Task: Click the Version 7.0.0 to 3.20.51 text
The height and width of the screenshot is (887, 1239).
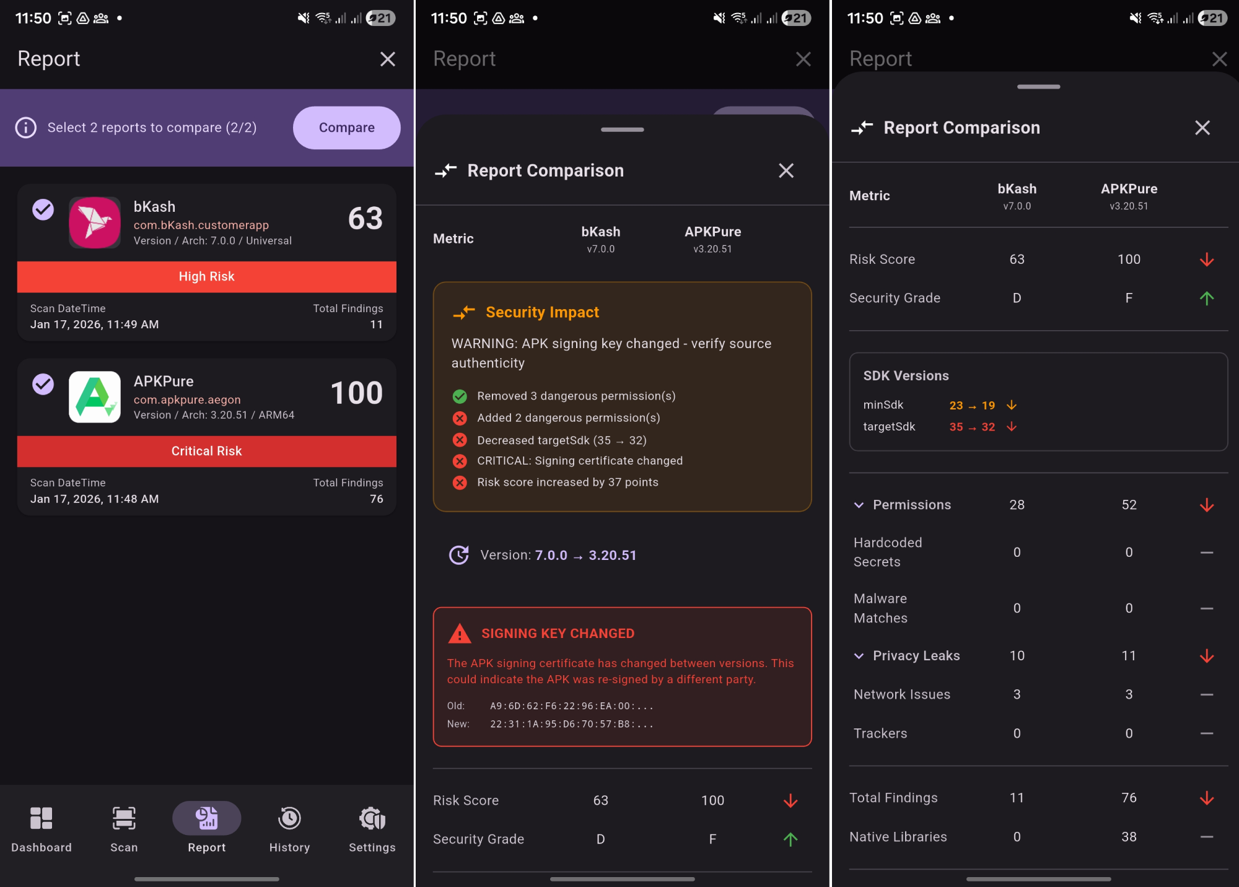Action: coord(558,556)
